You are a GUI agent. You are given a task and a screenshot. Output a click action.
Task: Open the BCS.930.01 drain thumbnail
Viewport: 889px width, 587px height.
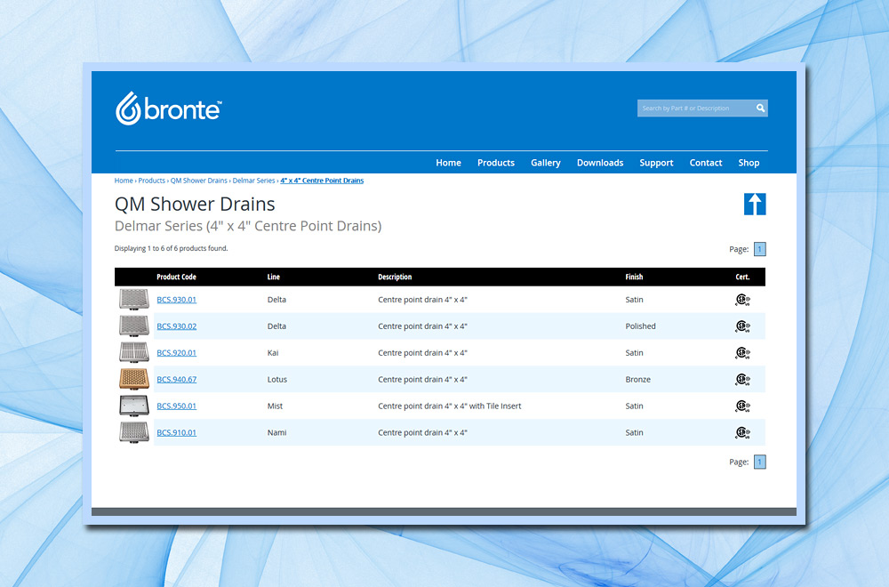click(x=134, y=300)
